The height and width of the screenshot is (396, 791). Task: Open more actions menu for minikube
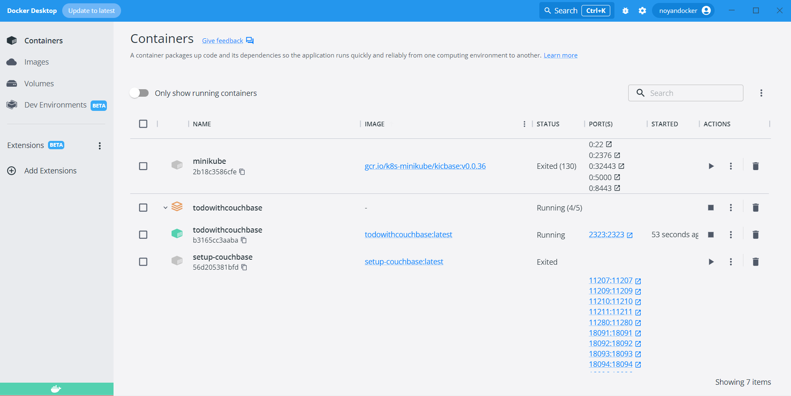[731, 166]
